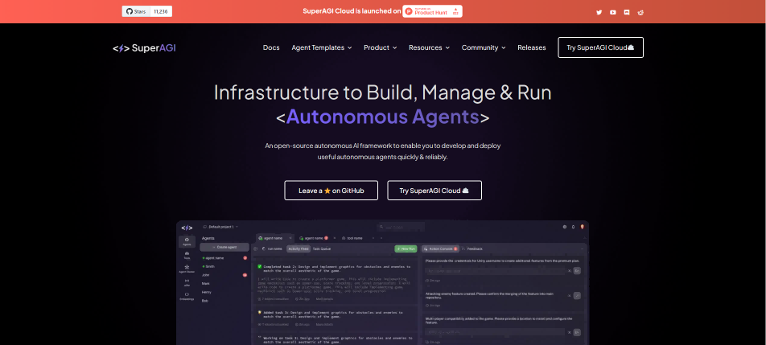This screenshot has height=345, width=766.
Task: Expand the Product menu
Action: point(380,47)
